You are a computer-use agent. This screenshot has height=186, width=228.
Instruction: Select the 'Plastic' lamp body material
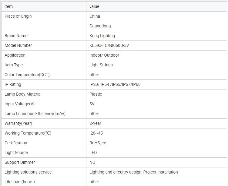(x=96, y=94)
